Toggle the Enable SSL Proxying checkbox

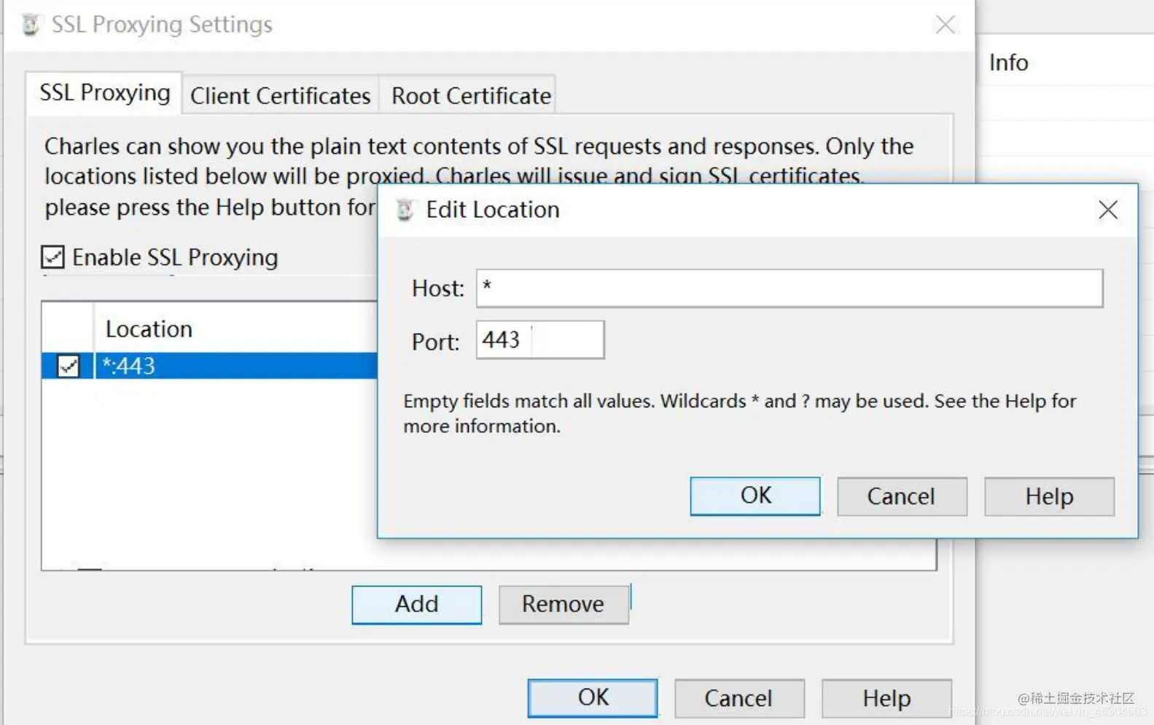pyautogui.click(x=52, y=257)
